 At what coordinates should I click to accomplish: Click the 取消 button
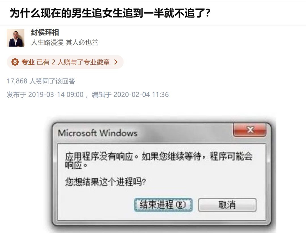227,205
